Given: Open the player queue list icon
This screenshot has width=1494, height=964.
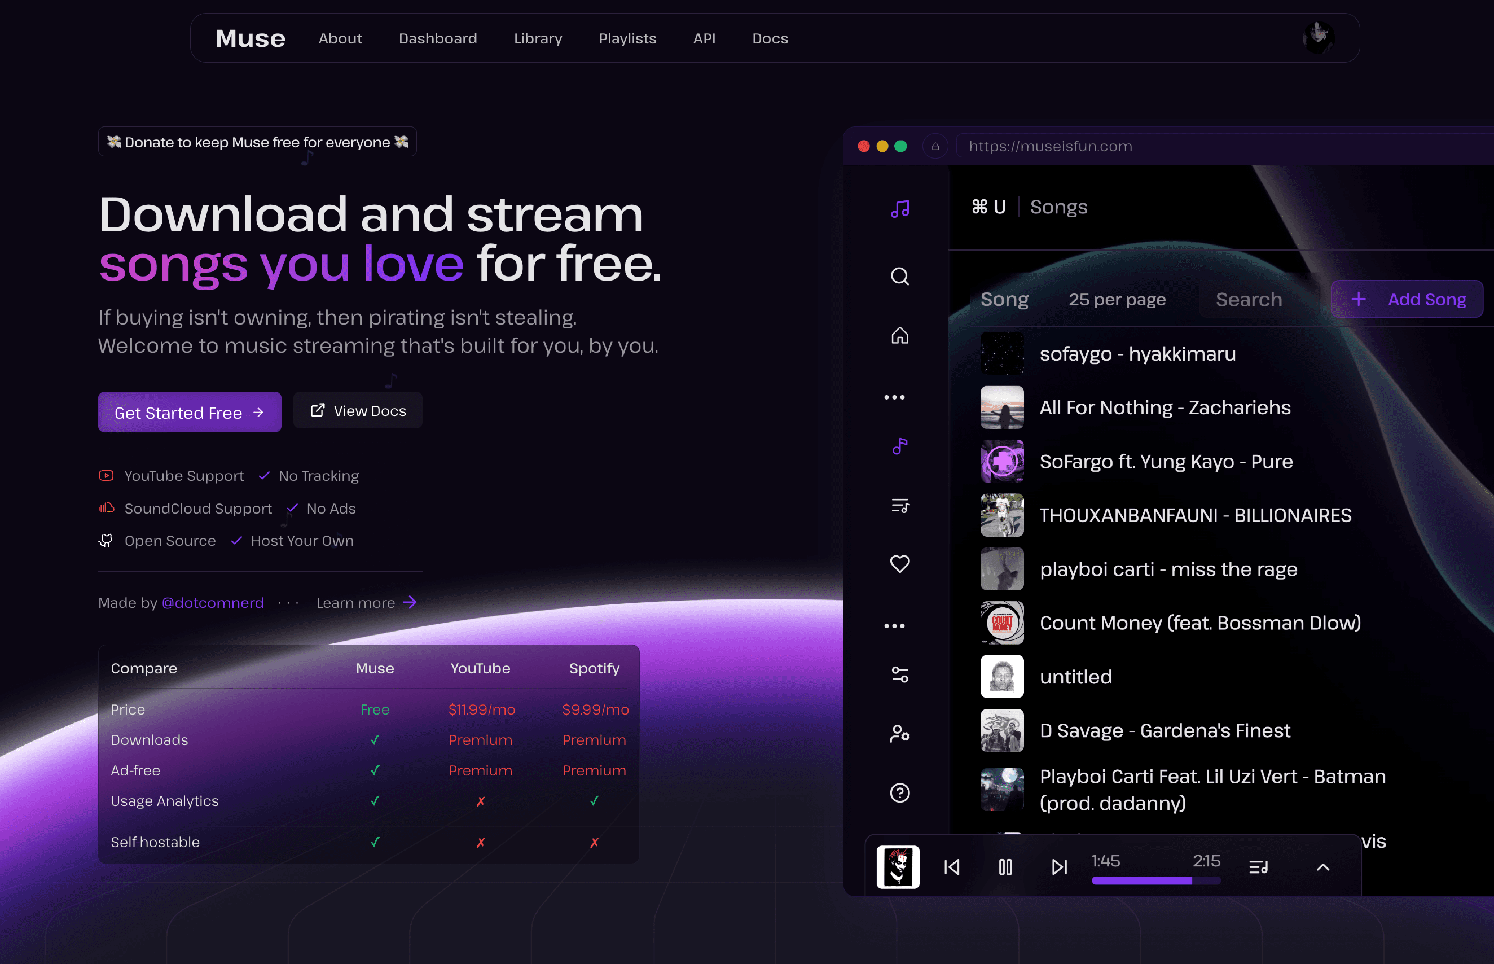Looking at the screenshot, I should tap(1258, 867).
